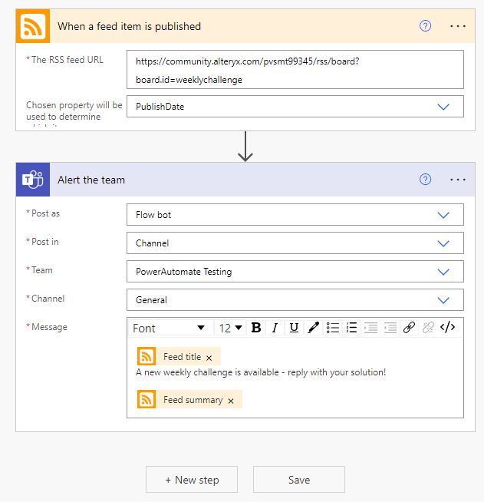Expand the Team dropdown
The width and height of the screenshot is (484, 502).
tap(443, 272)
